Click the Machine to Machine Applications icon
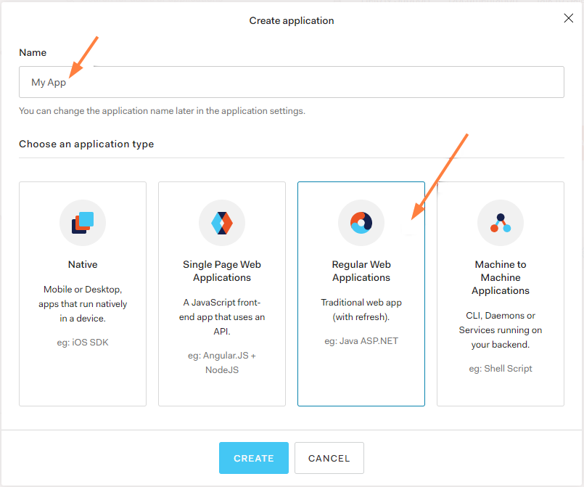Screen dimensions: 584x487 click(501, 223)
